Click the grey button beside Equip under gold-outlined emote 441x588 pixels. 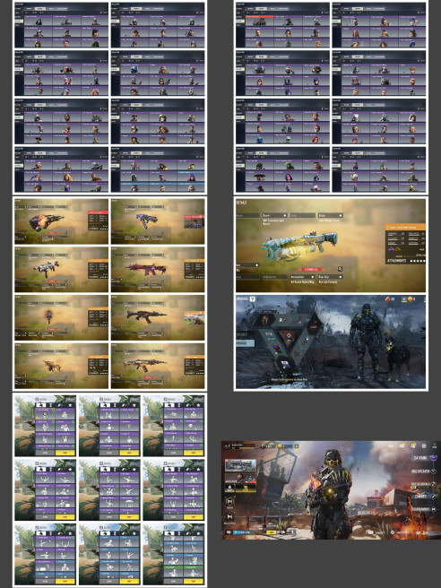click(x=45, y=453)
